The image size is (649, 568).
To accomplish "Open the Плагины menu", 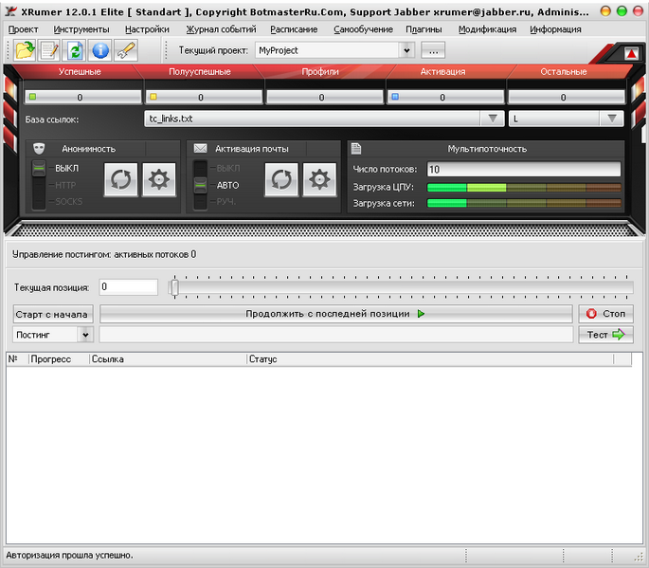I will (x=424, y=29).
